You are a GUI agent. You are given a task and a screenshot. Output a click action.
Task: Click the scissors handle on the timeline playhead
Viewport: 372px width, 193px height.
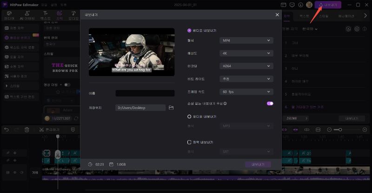pyautogui.click(x=58, y=154)
